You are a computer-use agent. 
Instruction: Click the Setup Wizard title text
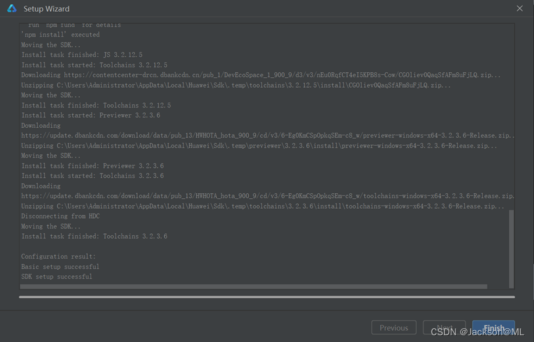coord(46,9)
